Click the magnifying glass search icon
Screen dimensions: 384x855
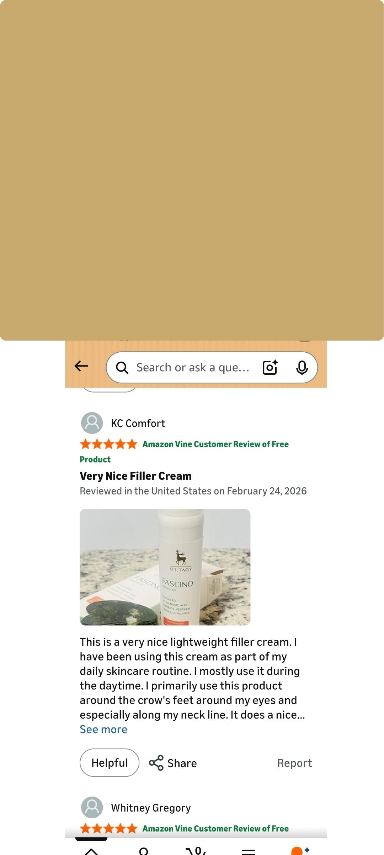[x=122, y=368]
